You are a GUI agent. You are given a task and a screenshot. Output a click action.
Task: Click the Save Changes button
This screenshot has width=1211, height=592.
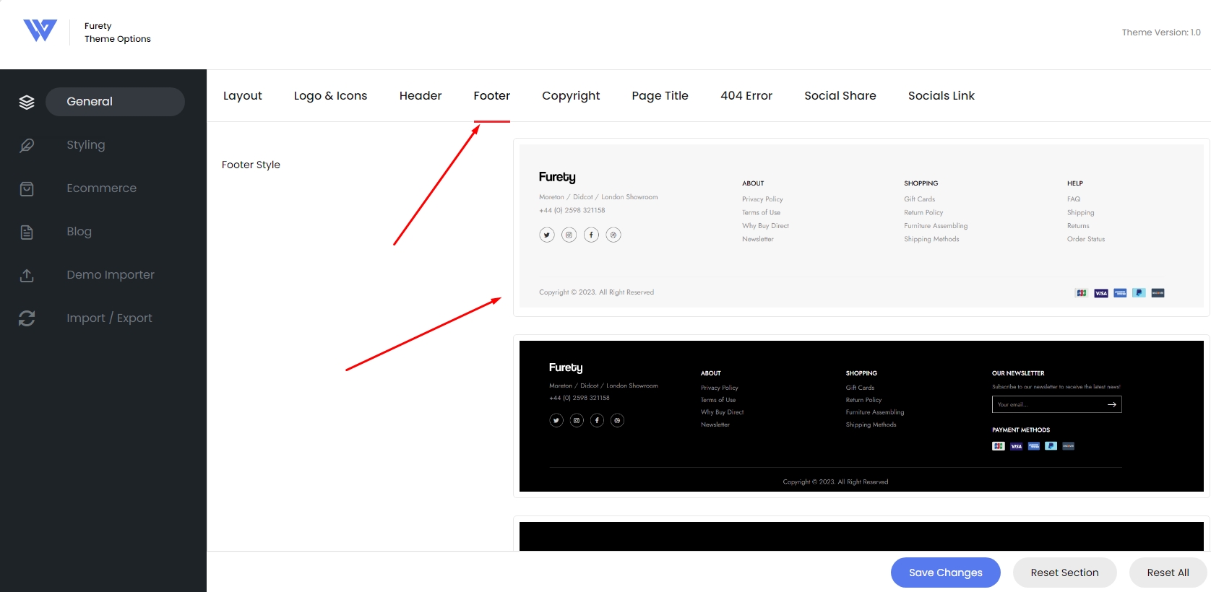(x=945, y=573)
